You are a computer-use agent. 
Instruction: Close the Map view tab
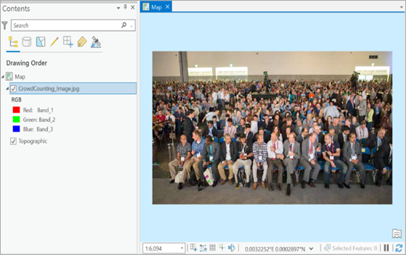pos(168,7)
